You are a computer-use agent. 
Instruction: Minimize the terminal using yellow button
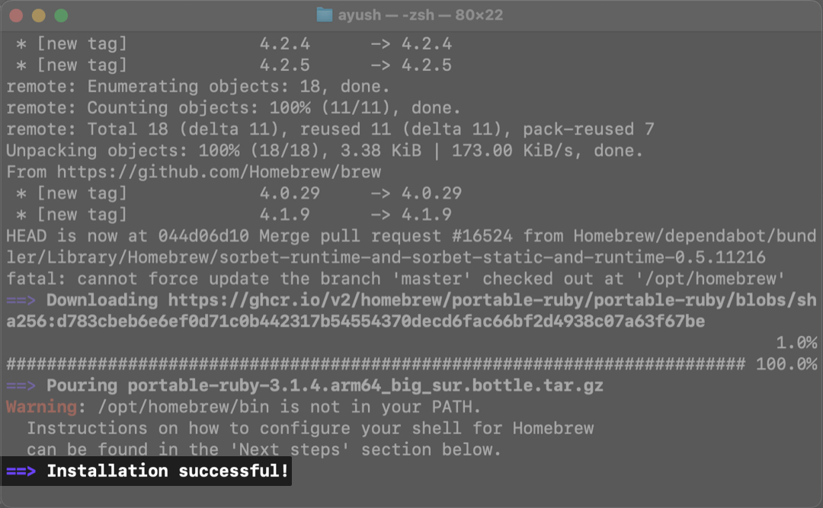38,15
